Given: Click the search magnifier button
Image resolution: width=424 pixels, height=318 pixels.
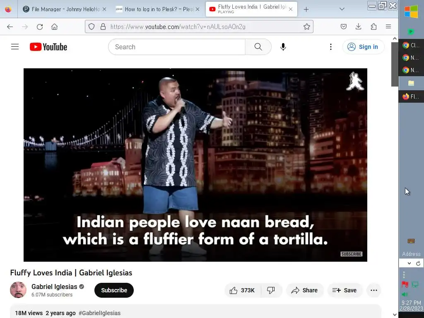Looking at the screenshot, I should (258, 47).
